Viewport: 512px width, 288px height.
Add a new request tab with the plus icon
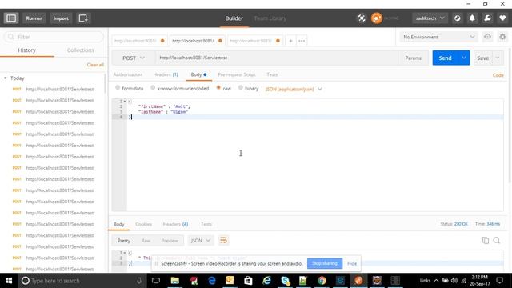point(290,41)
